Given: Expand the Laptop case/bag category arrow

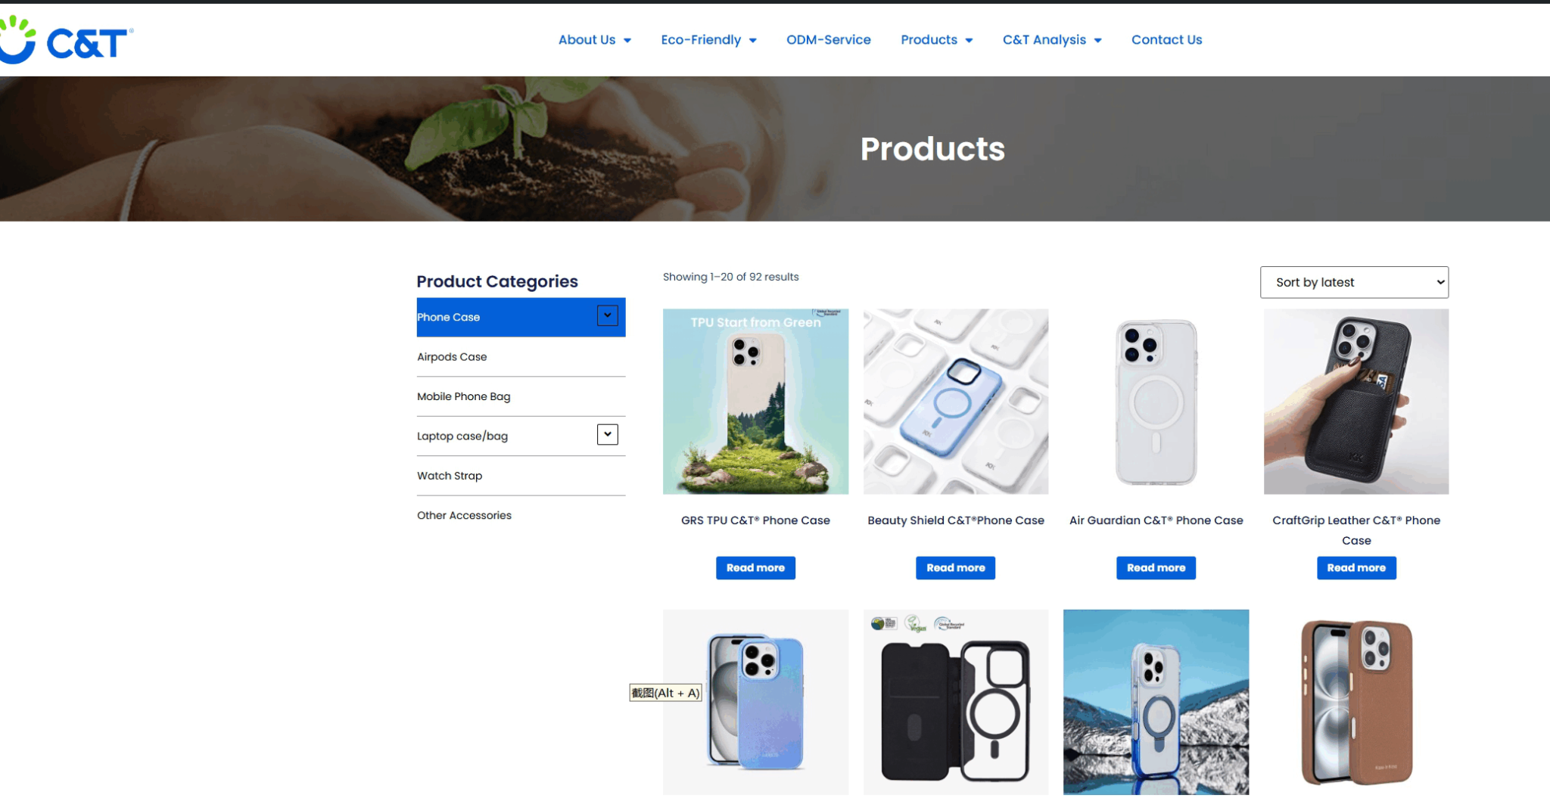Looking at the screenshot, I should coord(607,434).
